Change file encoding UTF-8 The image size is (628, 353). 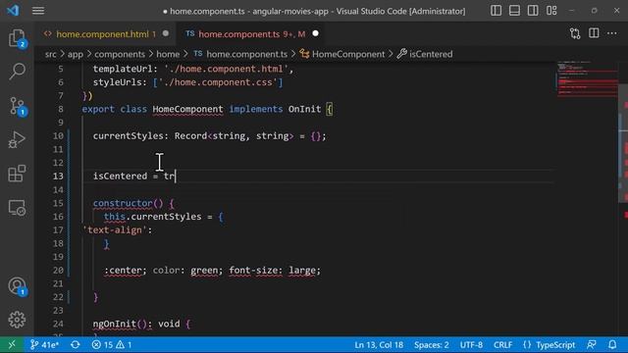[x=471, y=344]
